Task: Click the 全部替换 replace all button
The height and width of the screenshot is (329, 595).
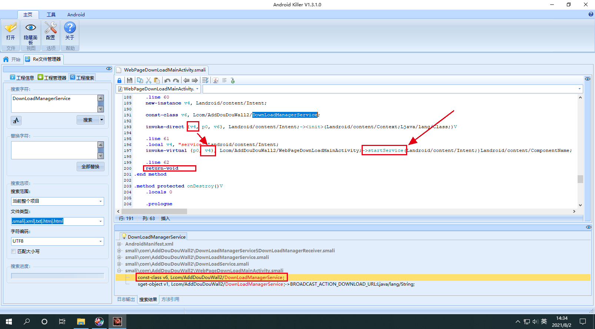Action: 90,166
